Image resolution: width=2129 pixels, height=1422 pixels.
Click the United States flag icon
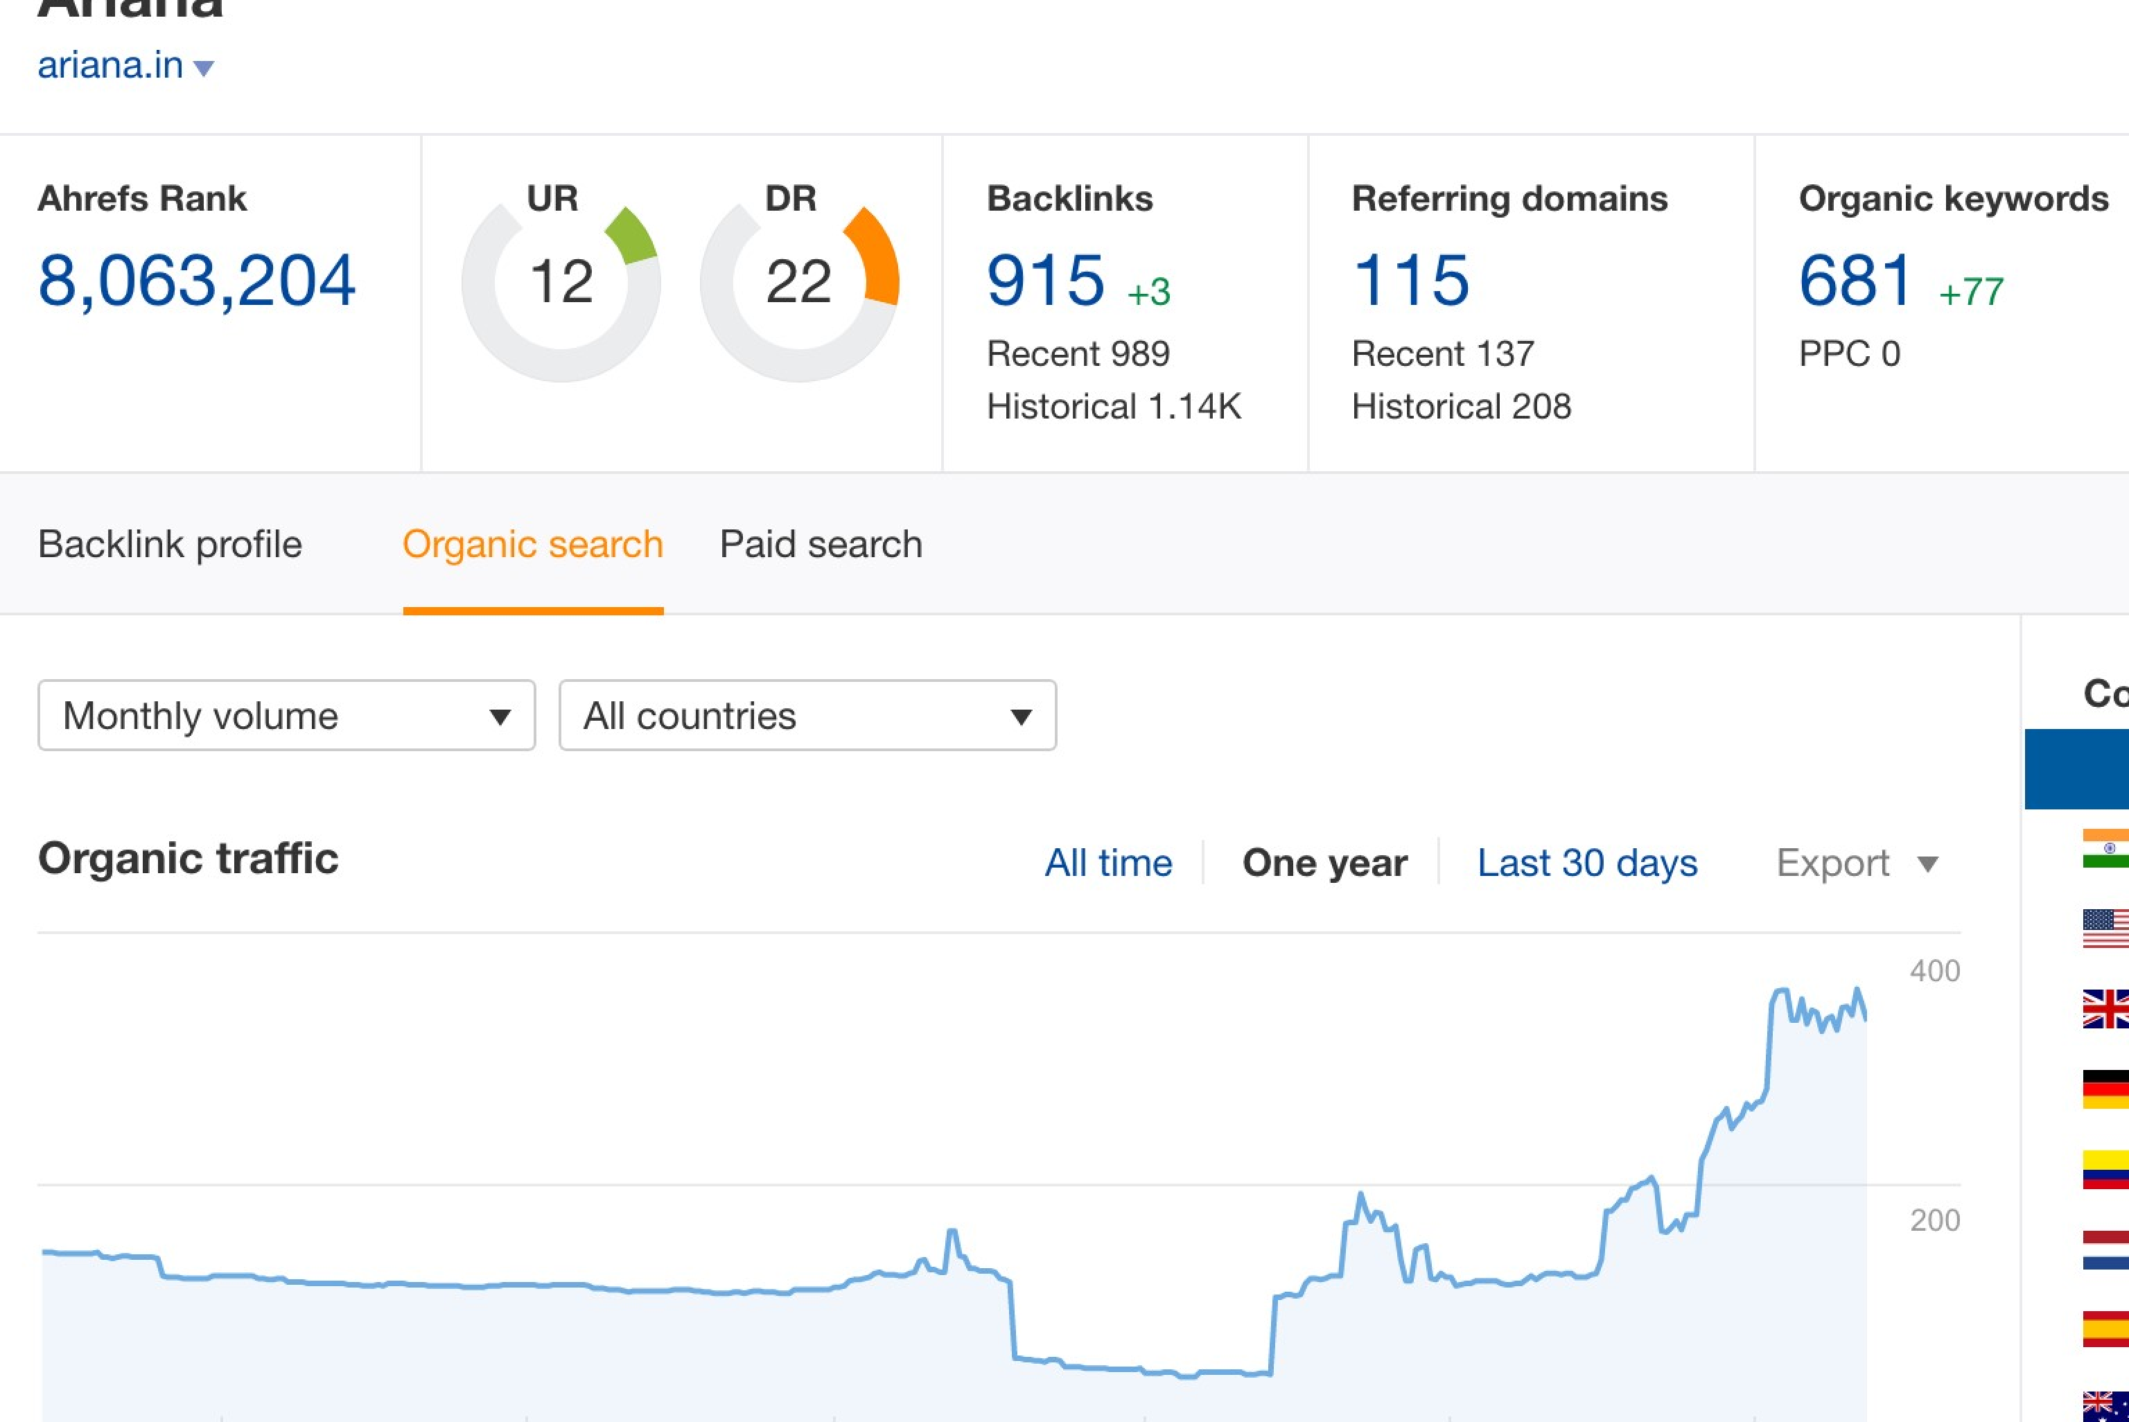tap(2105, 929)
